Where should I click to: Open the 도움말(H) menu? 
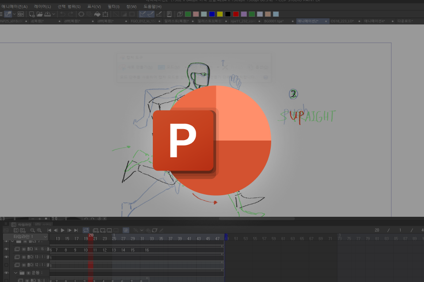click(152, 7)
